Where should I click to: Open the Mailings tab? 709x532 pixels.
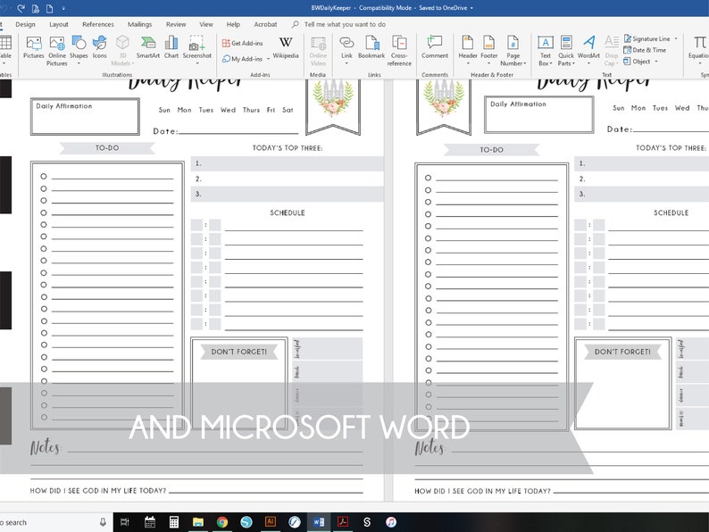tap(139, 24)
